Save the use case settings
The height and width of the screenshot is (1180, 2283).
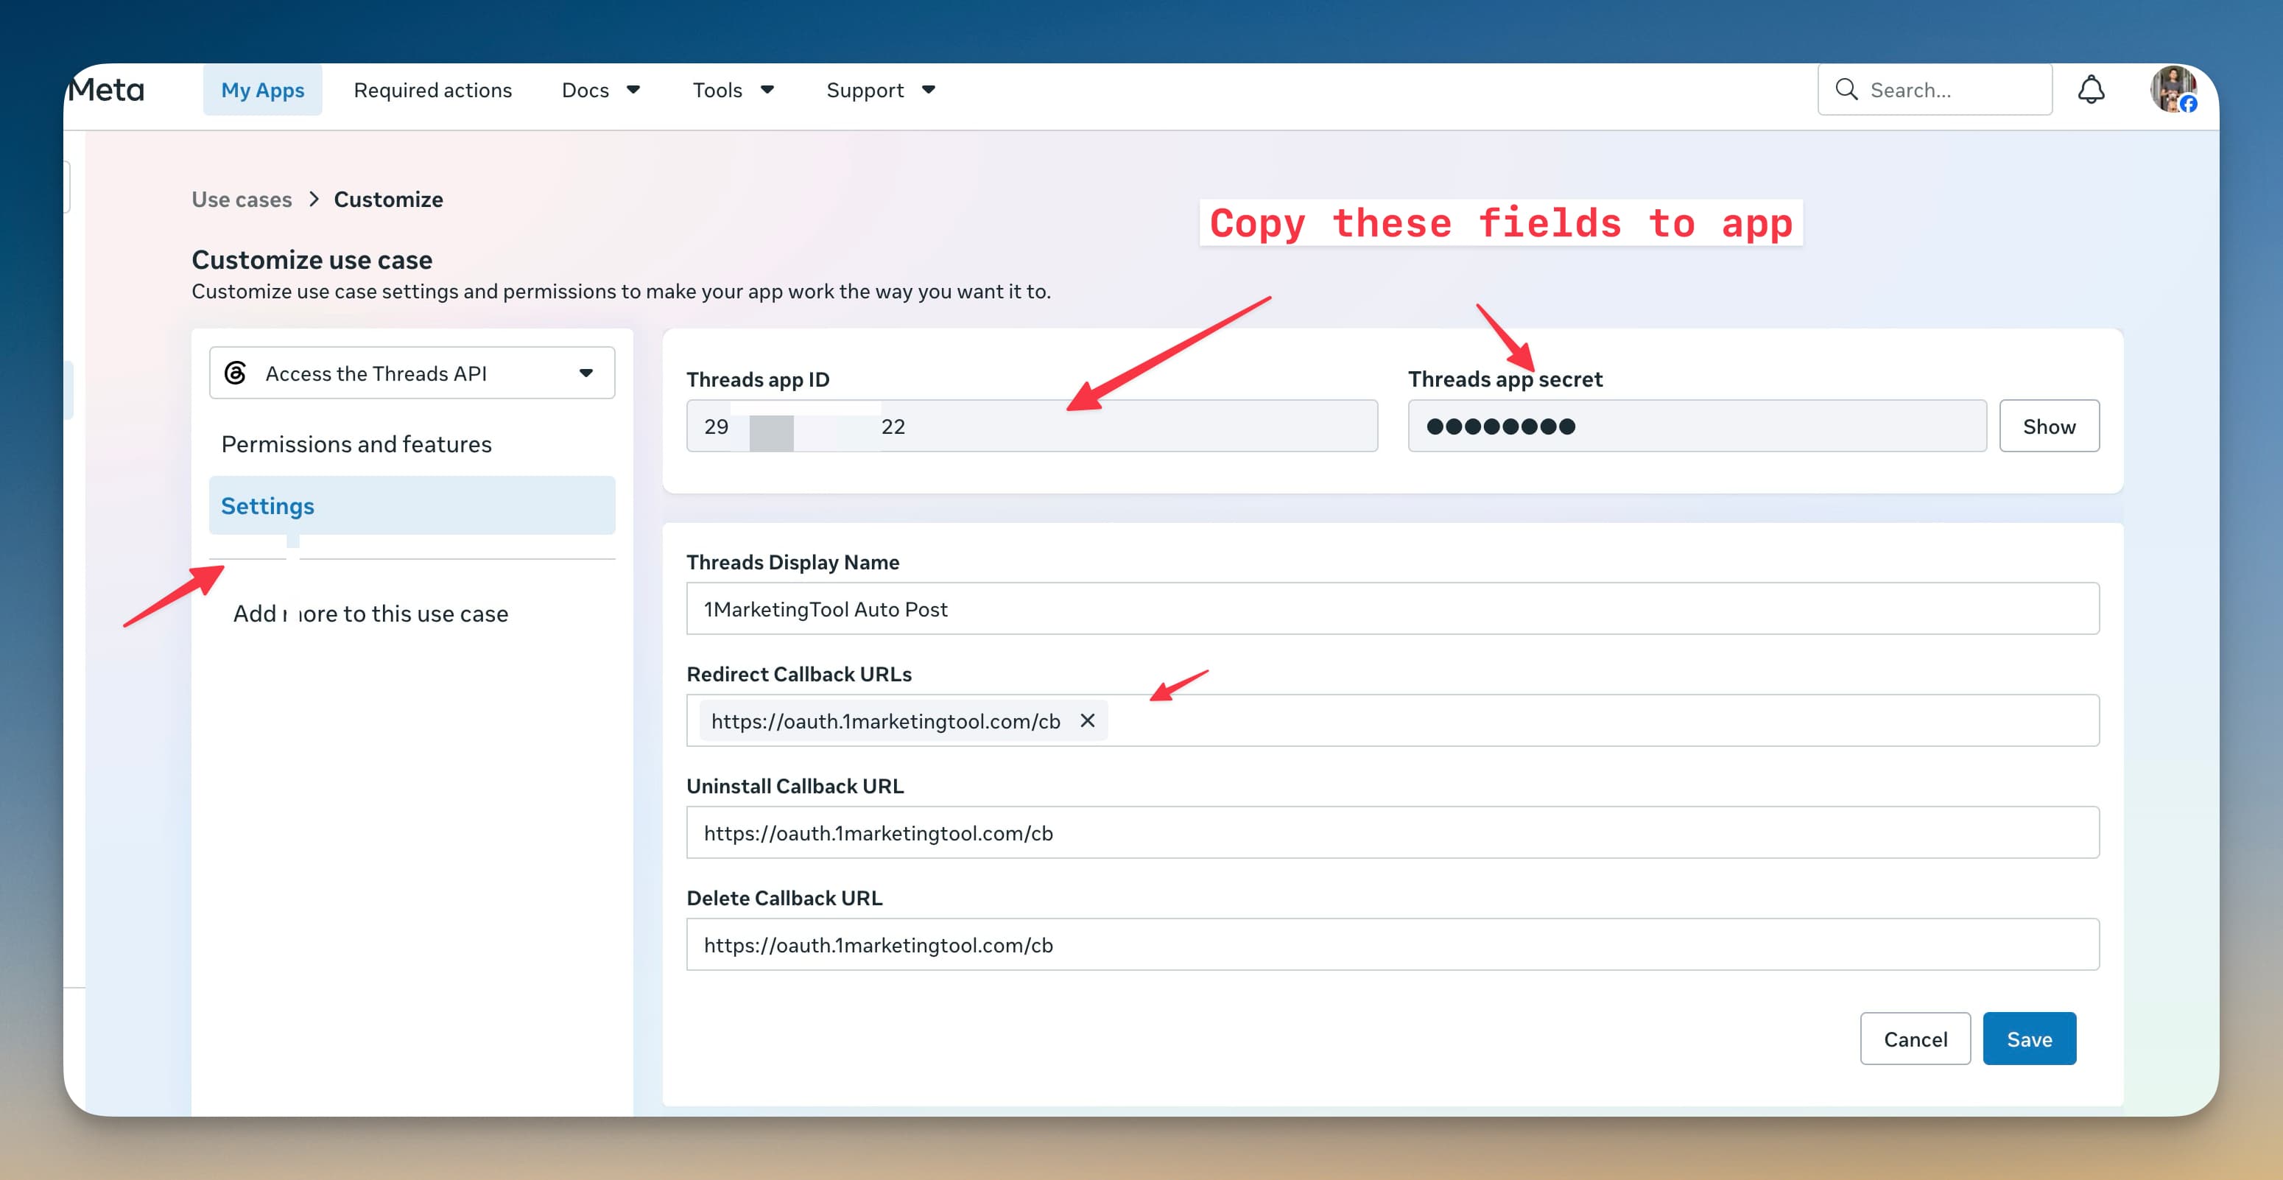[2030, 1039]
